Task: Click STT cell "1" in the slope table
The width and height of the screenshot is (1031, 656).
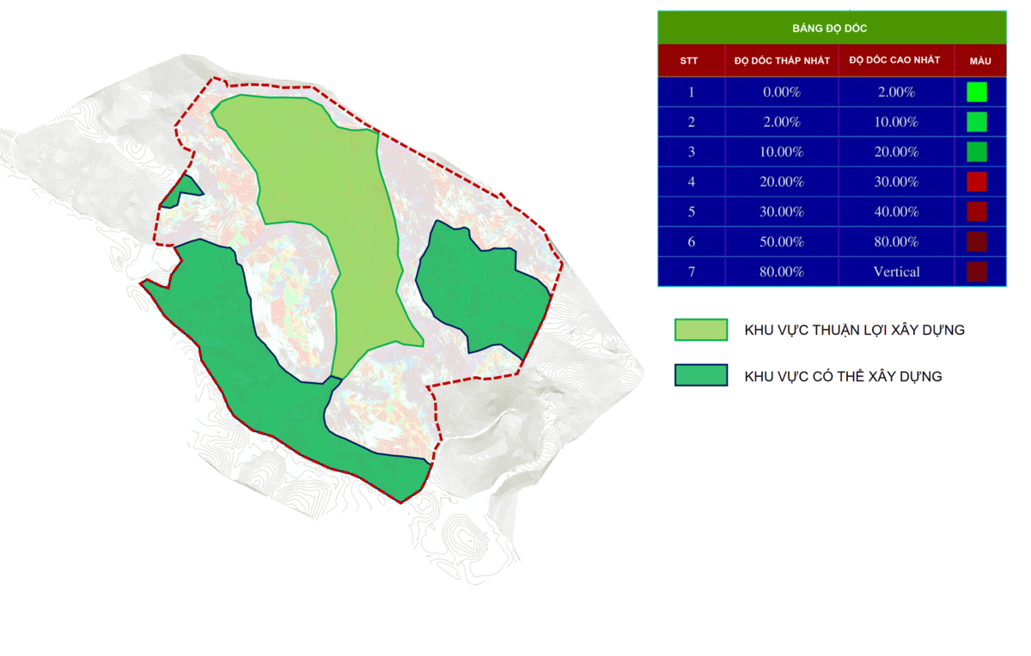Action: (x=691, y=92)
